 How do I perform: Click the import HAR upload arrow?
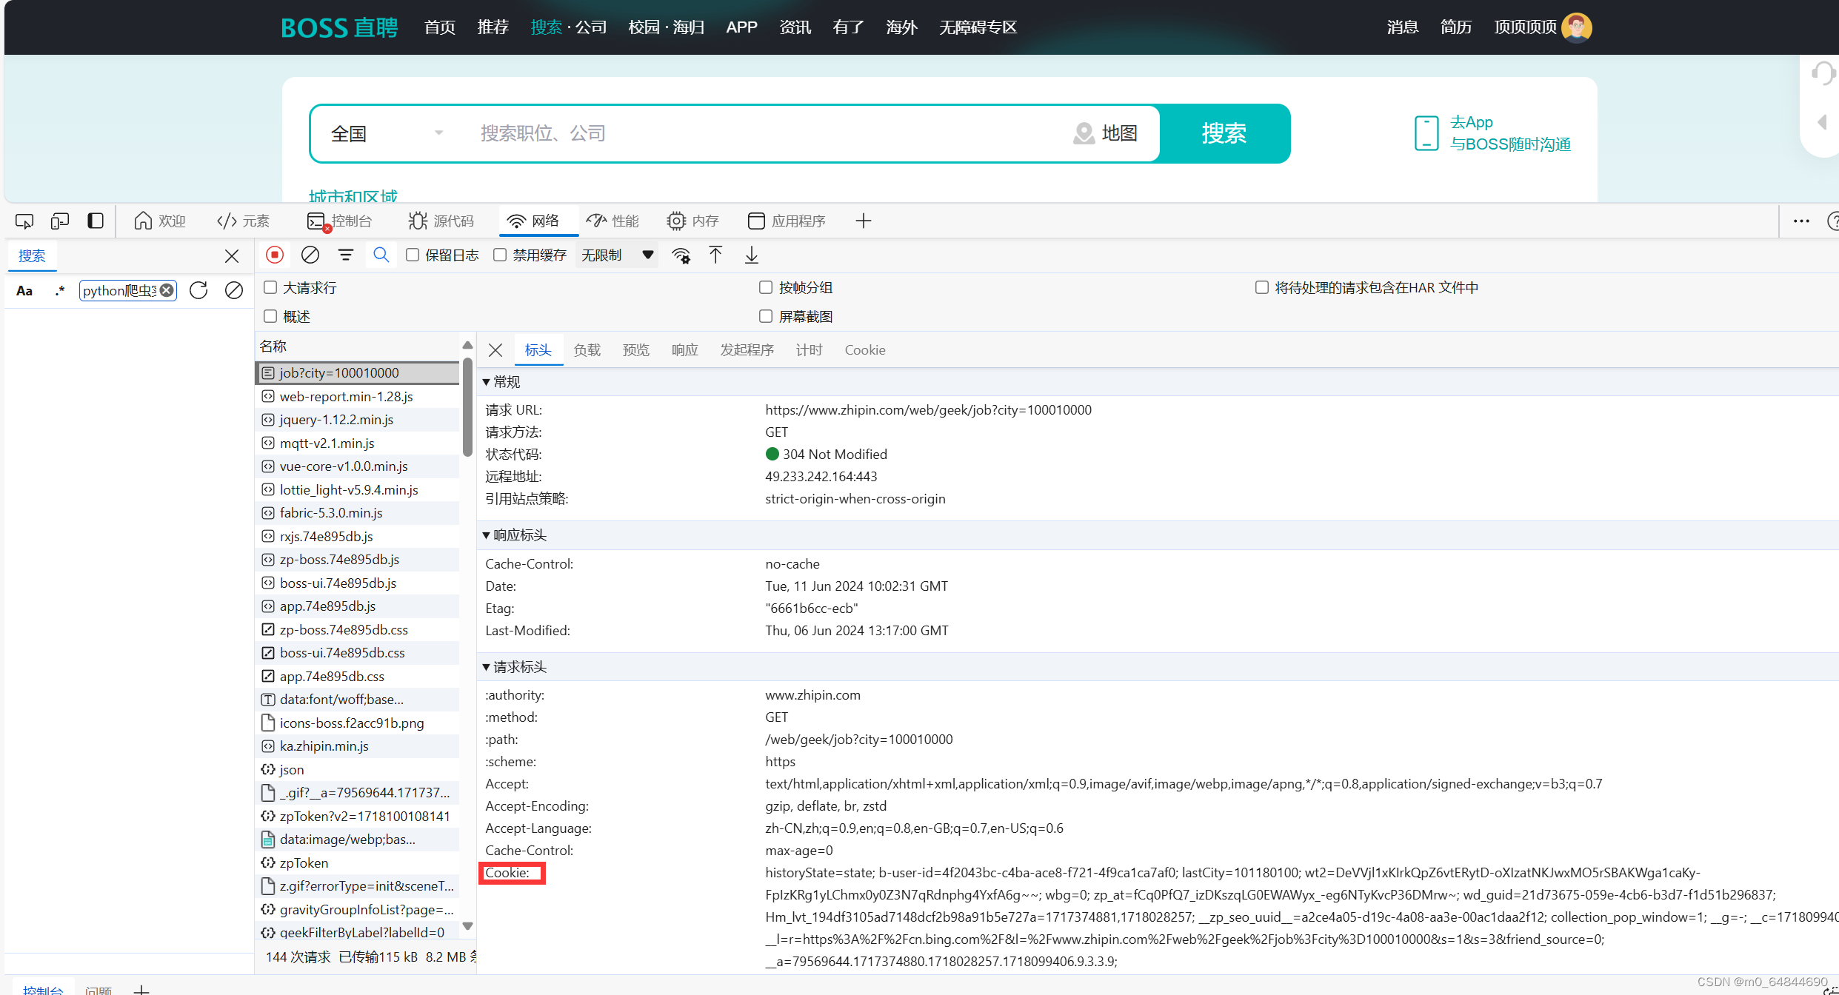[715, 255]
